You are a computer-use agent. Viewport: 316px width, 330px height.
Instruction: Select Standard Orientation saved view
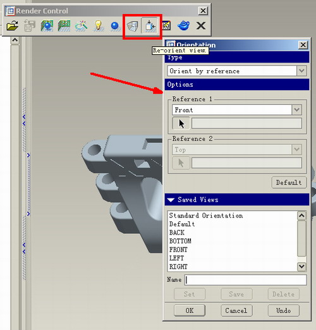coord(206,216)
